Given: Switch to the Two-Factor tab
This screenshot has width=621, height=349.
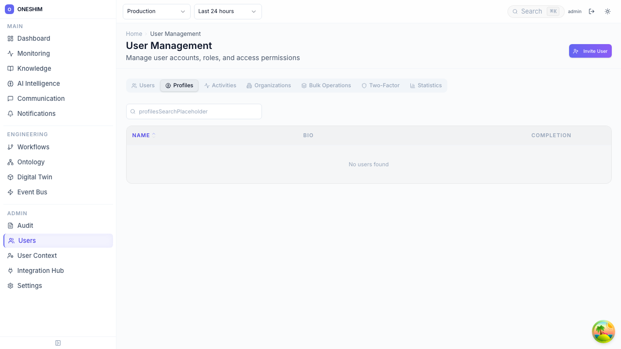Looking at the screenshot, I should (380, 85).
